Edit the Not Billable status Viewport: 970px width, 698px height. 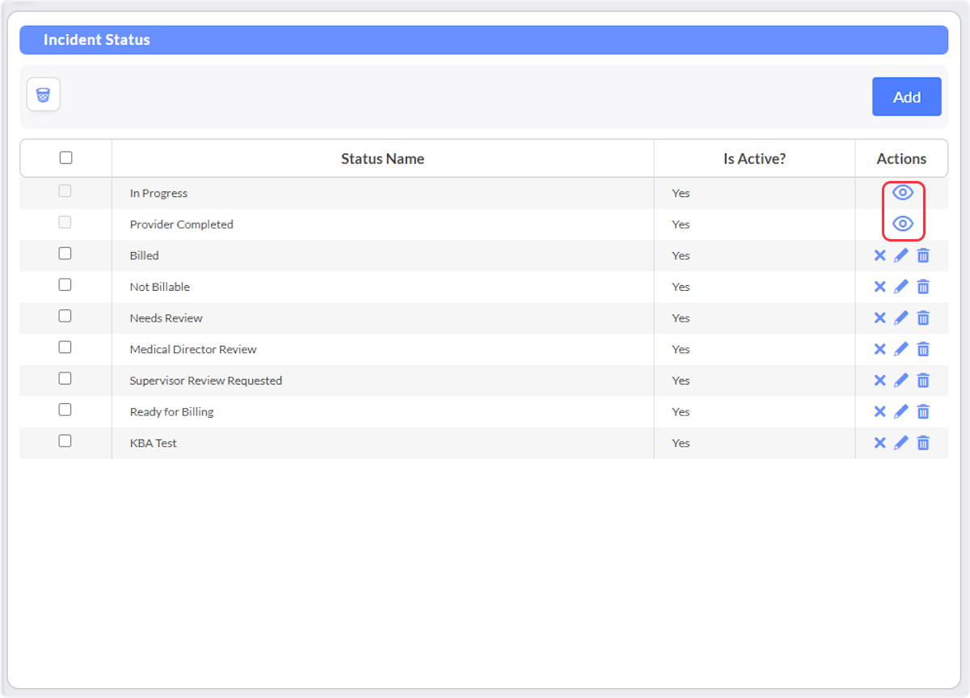(x=901, y=287)
